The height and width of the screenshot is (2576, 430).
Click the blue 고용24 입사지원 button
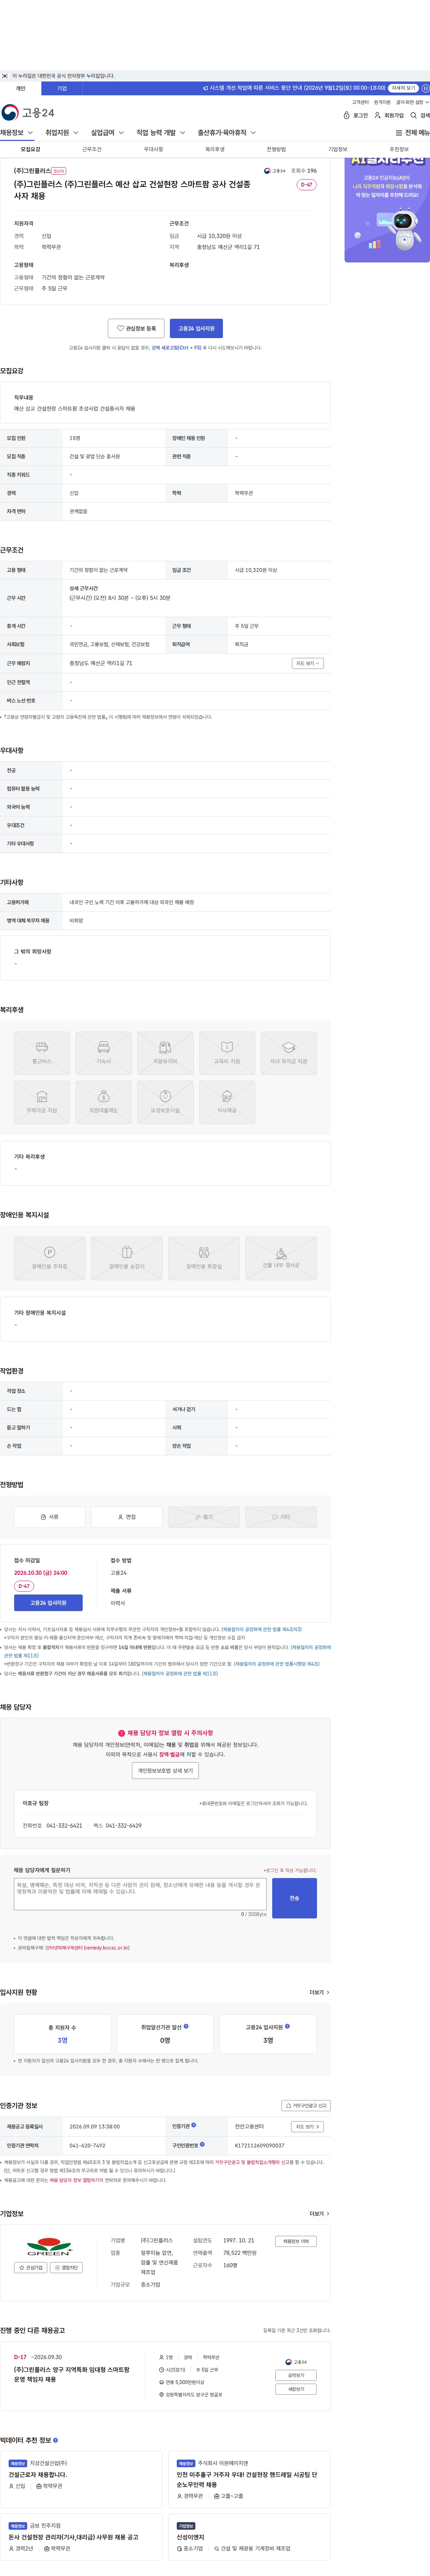[196, 328]
